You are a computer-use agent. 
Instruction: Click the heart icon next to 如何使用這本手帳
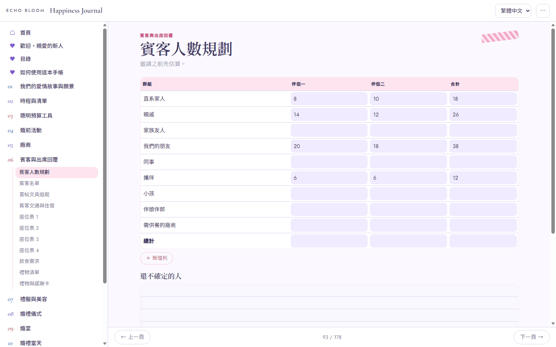(12, 72)
